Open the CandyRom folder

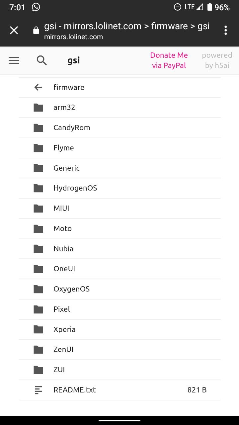(119, 128)
